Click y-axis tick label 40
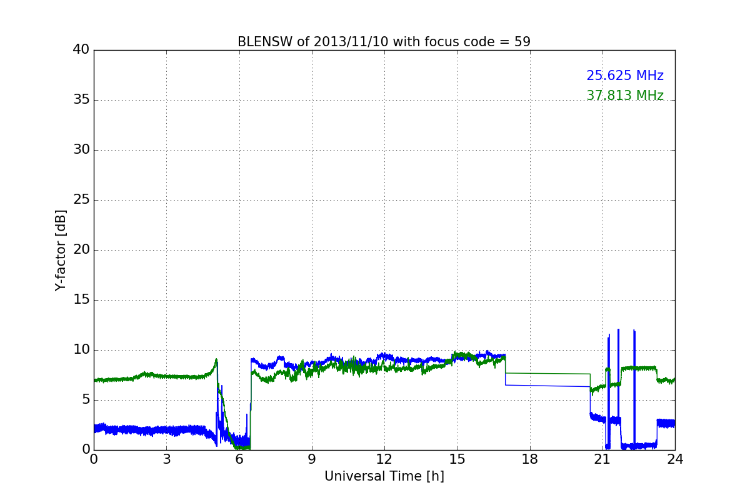This screenshot has width=750, height=500. coord(81,50)
